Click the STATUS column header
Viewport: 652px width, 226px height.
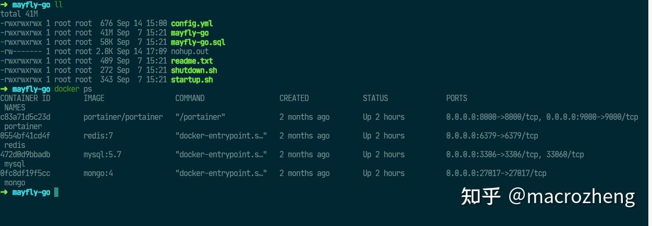coord(375,98)
